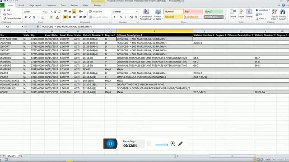Open the Name Box dropdown arrow

(22, 27)
